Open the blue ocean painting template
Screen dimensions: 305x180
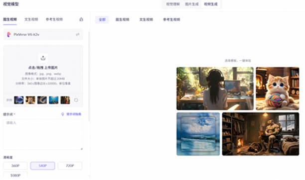198,134
